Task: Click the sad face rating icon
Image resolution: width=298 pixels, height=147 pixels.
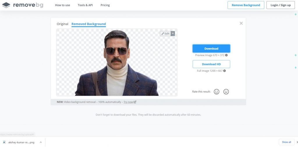Action: (226, 92)
